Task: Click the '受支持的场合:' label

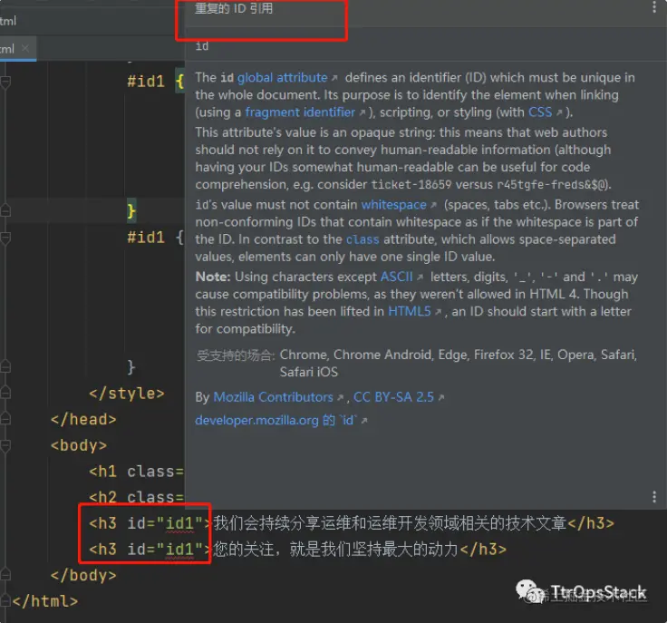Action: (236, 355)
